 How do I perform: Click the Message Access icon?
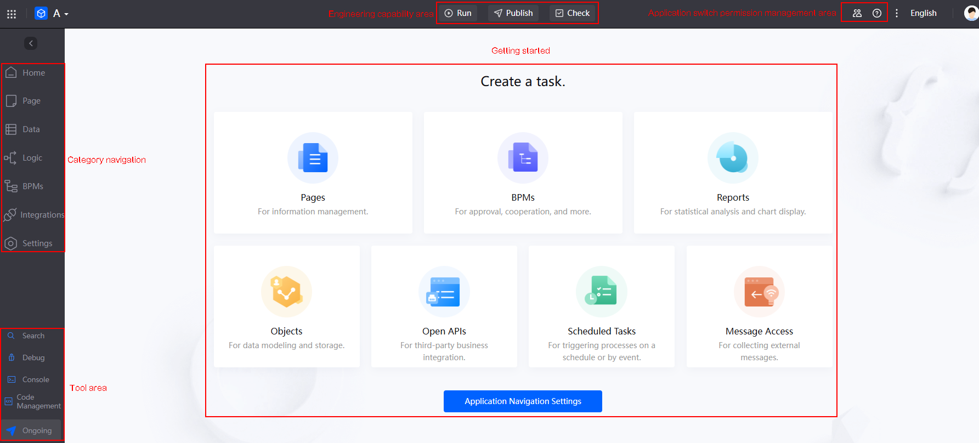(x=760, y=292)
